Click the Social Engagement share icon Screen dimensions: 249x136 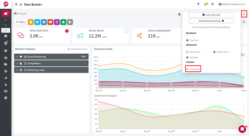click(x=139, y=36)
